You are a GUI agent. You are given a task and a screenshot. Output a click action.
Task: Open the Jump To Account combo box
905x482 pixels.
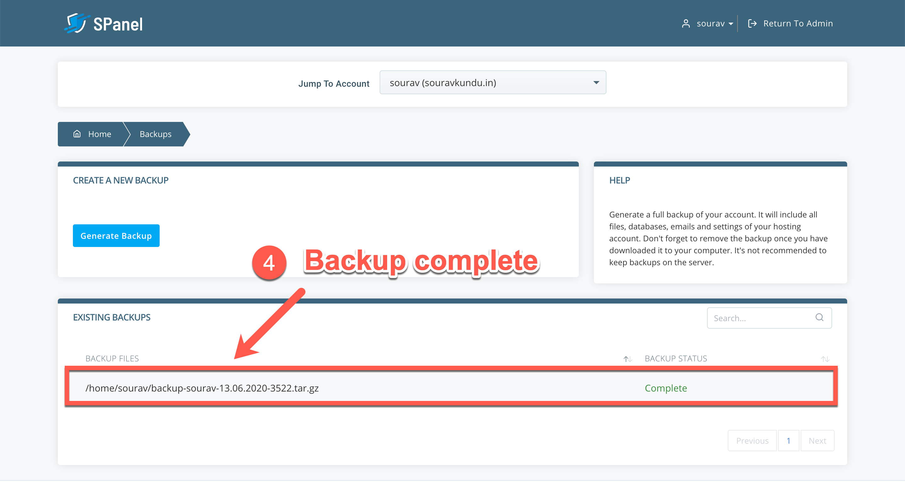[x=492, y=83]
